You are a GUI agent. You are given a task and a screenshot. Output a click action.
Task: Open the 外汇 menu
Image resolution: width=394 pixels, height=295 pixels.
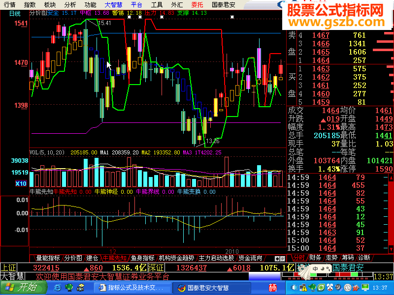[177, 4]
